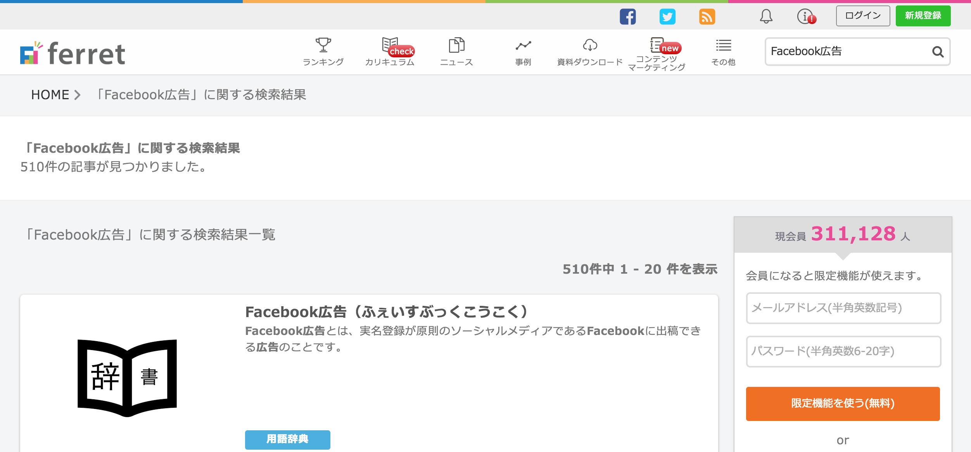Click the ferret logo
This screenshot has width=971, height=452.
click(x=73, y=53)
